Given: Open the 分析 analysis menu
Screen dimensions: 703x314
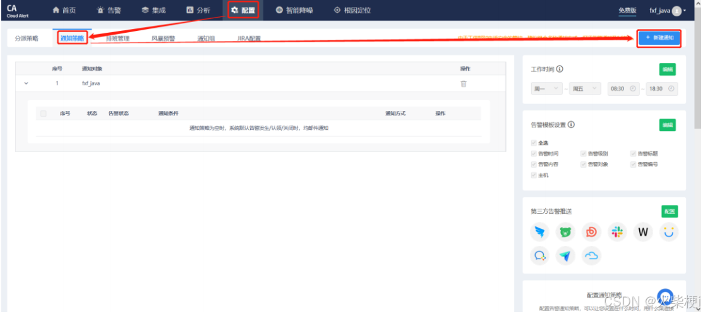Looking at the screenshot, I should 198,10.
